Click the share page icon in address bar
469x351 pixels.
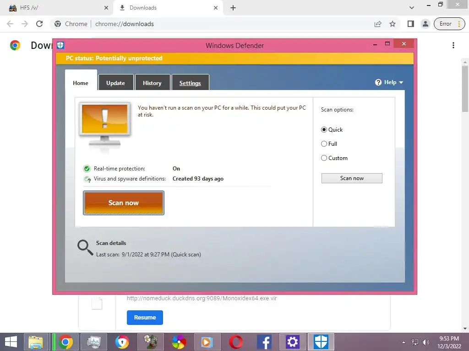tap(378, 24)
